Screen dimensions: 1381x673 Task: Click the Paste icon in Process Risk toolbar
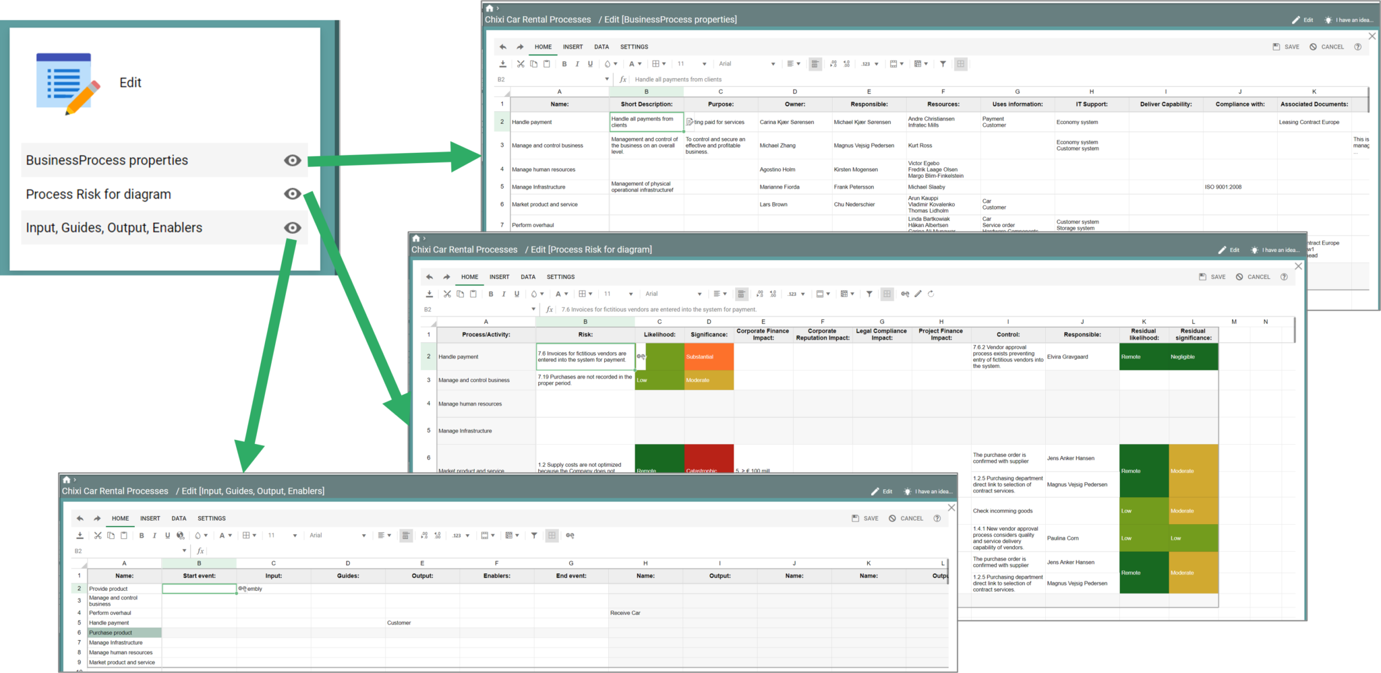click(473, 294)
